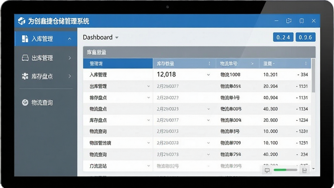Click the save icon beside the green progress bar
Viewport: 334px width, 188px height.
pos(304,170)
